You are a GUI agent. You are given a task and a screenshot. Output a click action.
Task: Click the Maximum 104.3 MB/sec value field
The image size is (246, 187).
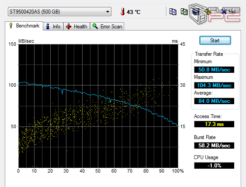214,85
